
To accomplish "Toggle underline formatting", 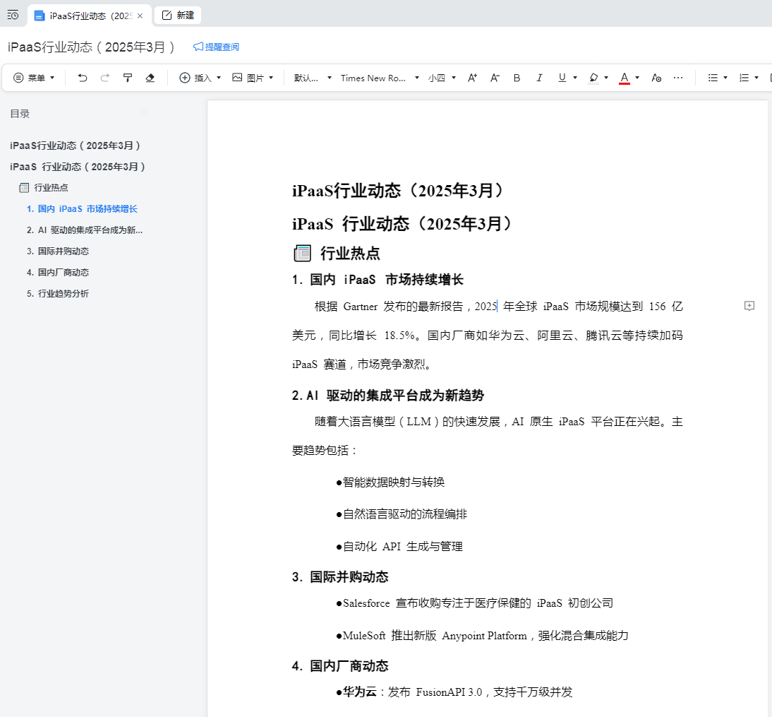I will click(562, 78).
